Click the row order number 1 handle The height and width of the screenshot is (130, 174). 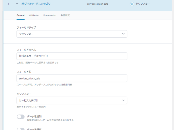pyautogui.click(x=9, y=4)
